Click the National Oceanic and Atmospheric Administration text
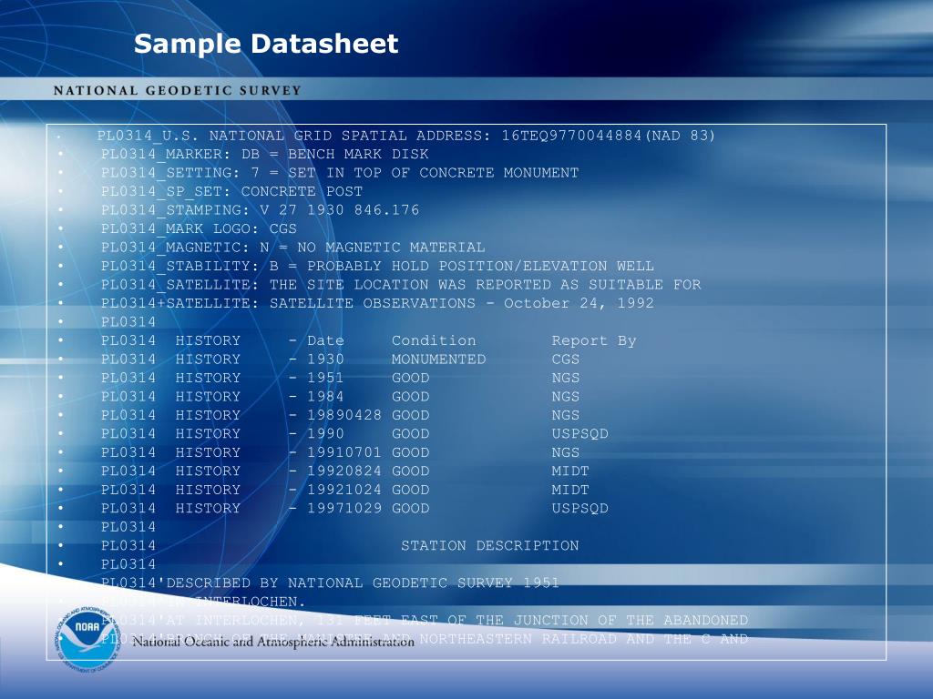 pos(273,642)
